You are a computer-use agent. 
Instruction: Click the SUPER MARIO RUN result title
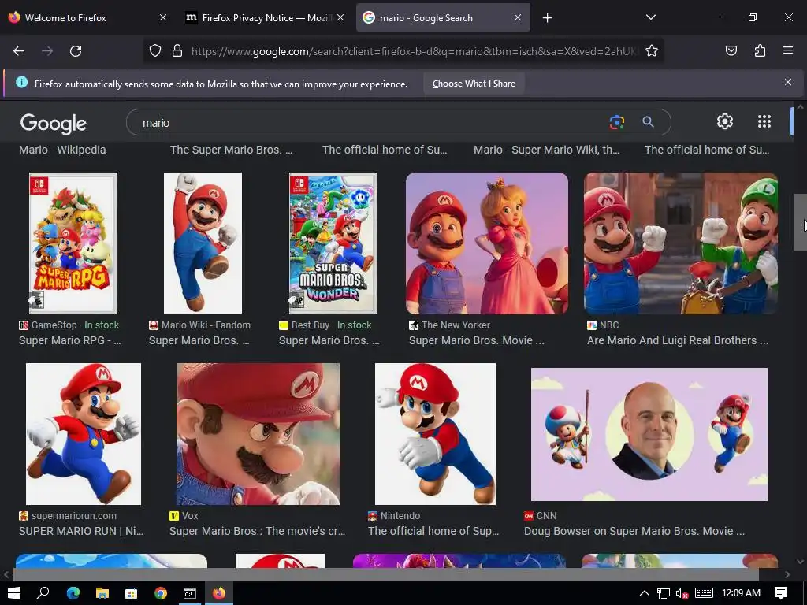81,531
